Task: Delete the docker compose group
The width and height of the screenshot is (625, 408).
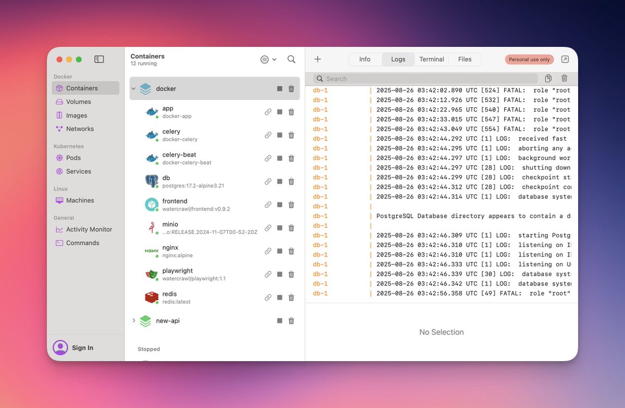Action: 291,89
